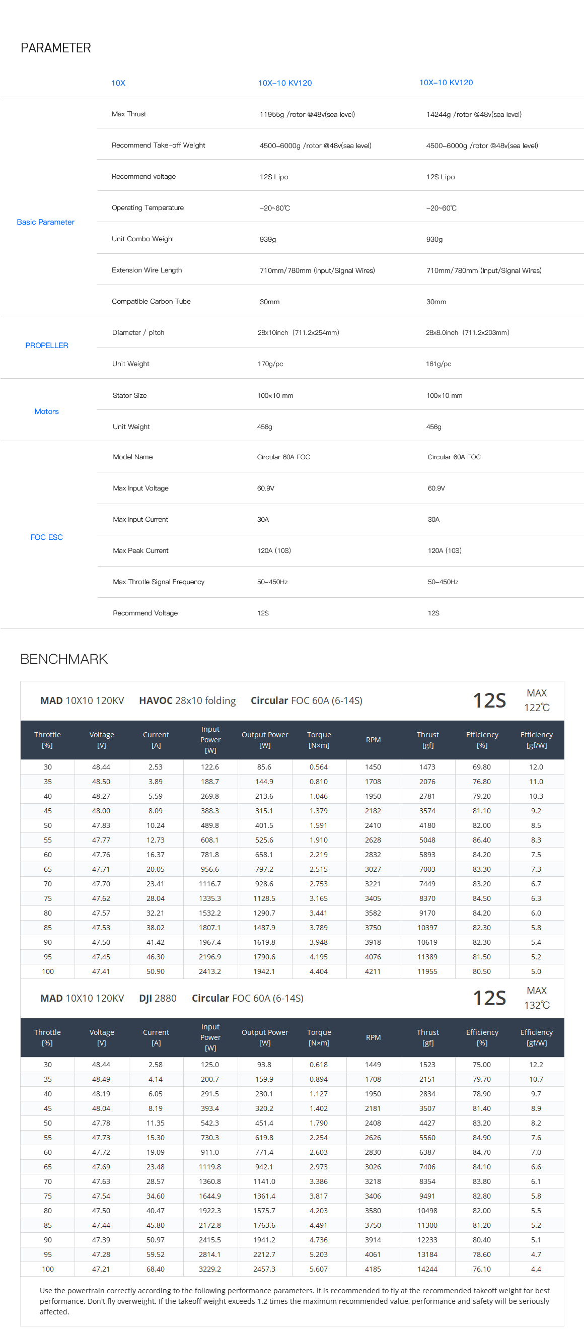Click the "Model Name" row label
The image size is (584, 1329).
132,457
